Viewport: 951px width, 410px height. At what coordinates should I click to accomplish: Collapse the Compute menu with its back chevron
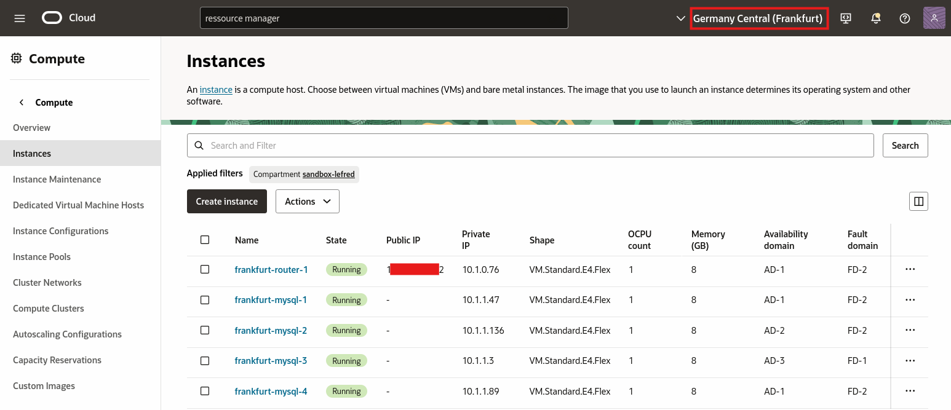[22, 102]
